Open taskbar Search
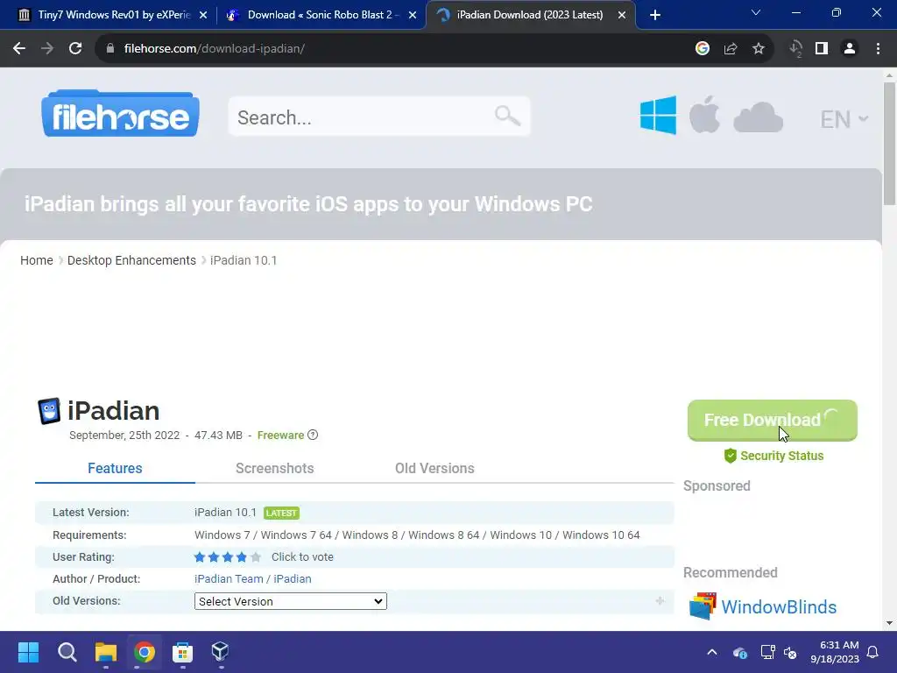The height and width of the screenshot is (673, 897). coord(67,652)
